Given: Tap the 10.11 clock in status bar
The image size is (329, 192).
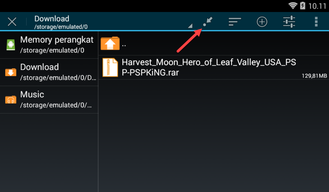Looking at the screenshot, I should pyautogui.click(x=317, y=6).
